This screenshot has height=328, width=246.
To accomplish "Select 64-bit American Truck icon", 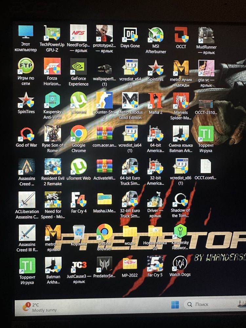I will coord(156,134).
